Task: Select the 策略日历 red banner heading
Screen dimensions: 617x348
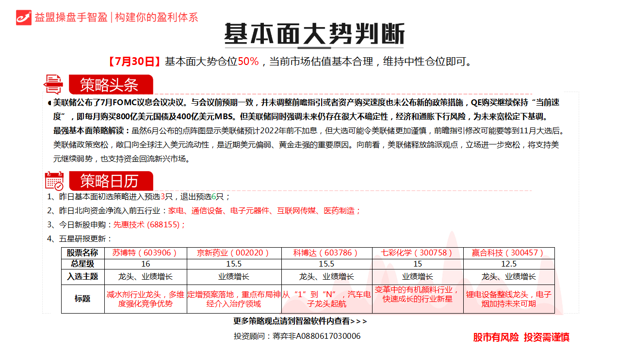Action: point(110,181)
